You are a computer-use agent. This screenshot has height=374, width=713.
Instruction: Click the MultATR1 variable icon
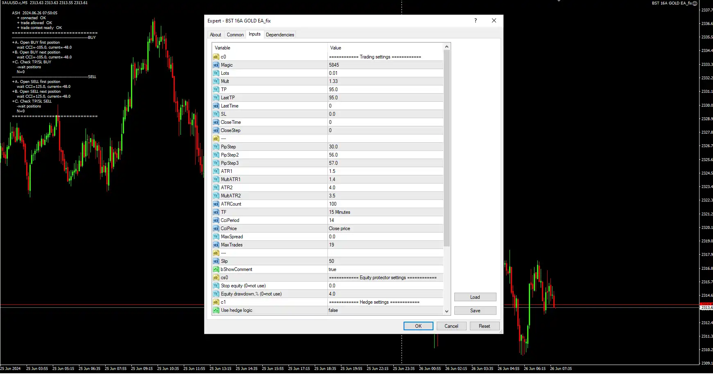pyautogui.click(x=216, y=179)
